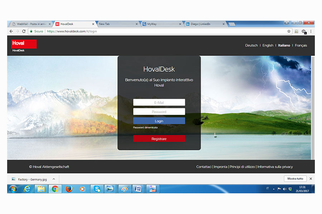Open a new tab with the new-tab button
The height and width of the screenshot is (214, 322).
click(232, 24)
